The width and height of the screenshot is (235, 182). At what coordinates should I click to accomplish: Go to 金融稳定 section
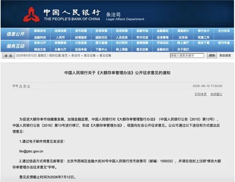[163, 31]
